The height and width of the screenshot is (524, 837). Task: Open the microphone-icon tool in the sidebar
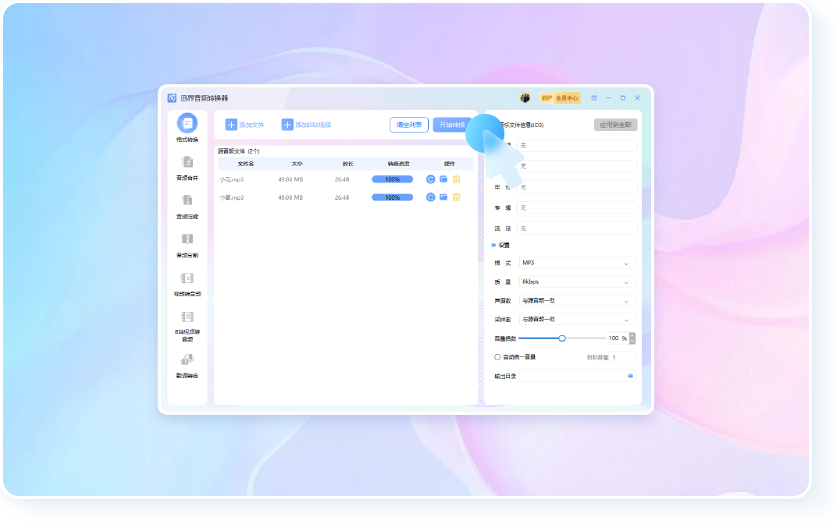click(187, 366)
